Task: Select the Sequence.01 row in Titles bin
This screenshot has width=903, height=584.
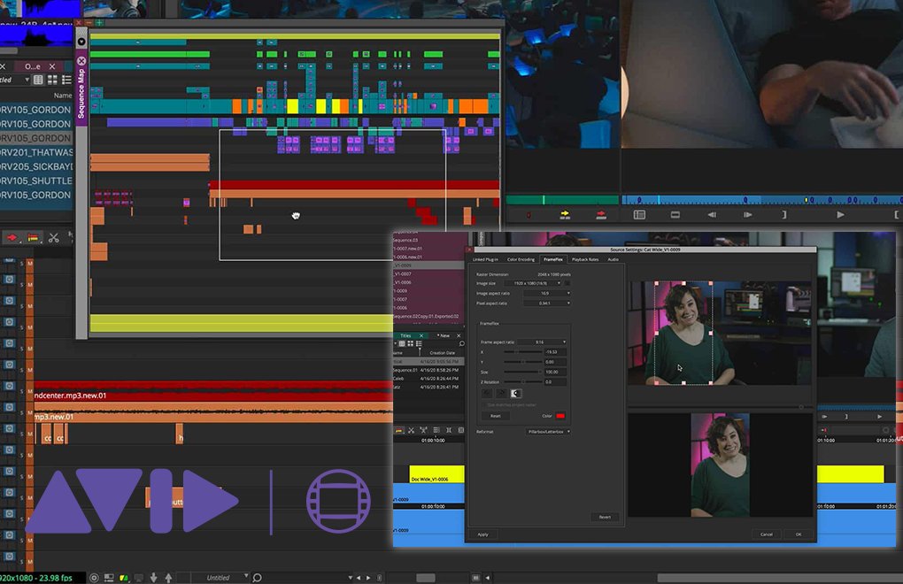Action: [x=428, y=370]
